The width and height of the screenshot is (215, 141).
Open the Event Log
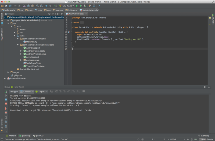[x=204, y=136]
